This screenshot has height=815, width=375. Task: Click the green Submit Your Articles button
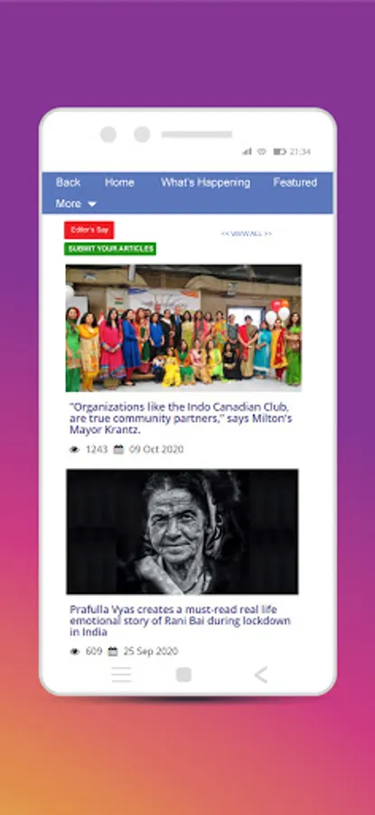pos(110,249)
